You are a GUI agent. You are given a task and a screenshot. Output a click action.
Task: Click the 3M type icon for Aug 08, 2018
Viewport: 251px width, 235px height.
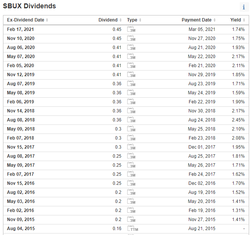click(131, 120)
